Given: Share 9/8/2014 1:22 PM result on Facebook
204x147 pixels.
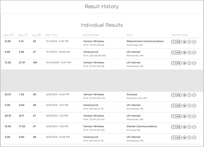Looking at the screenshot, I should pyautogui.click(x=189, y=116).
